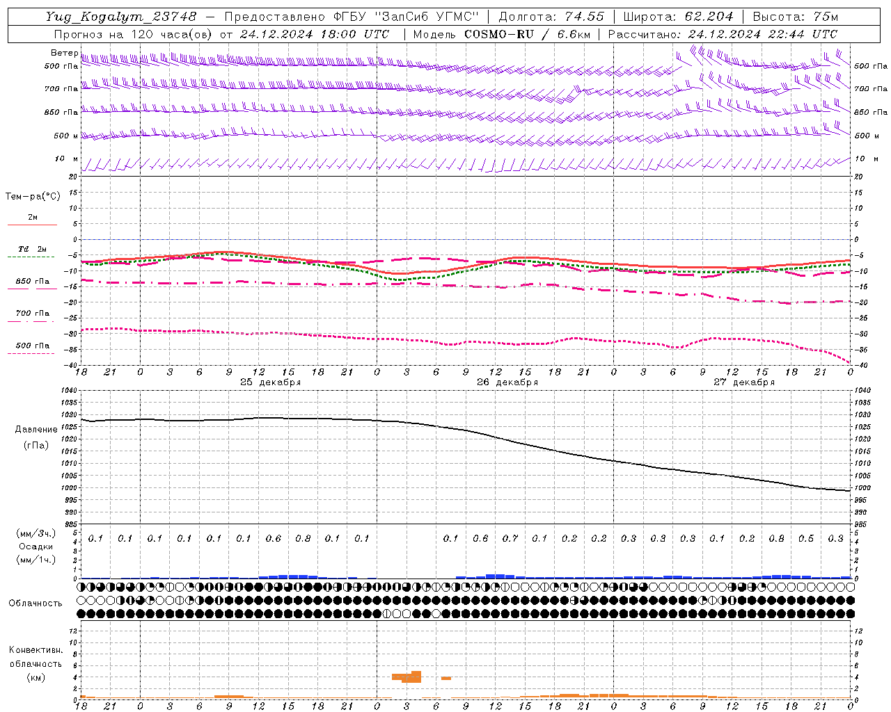Click the 'Облачность' cloudiness label
The width and height of the screenshot is (891, 712).
point(36,604)
